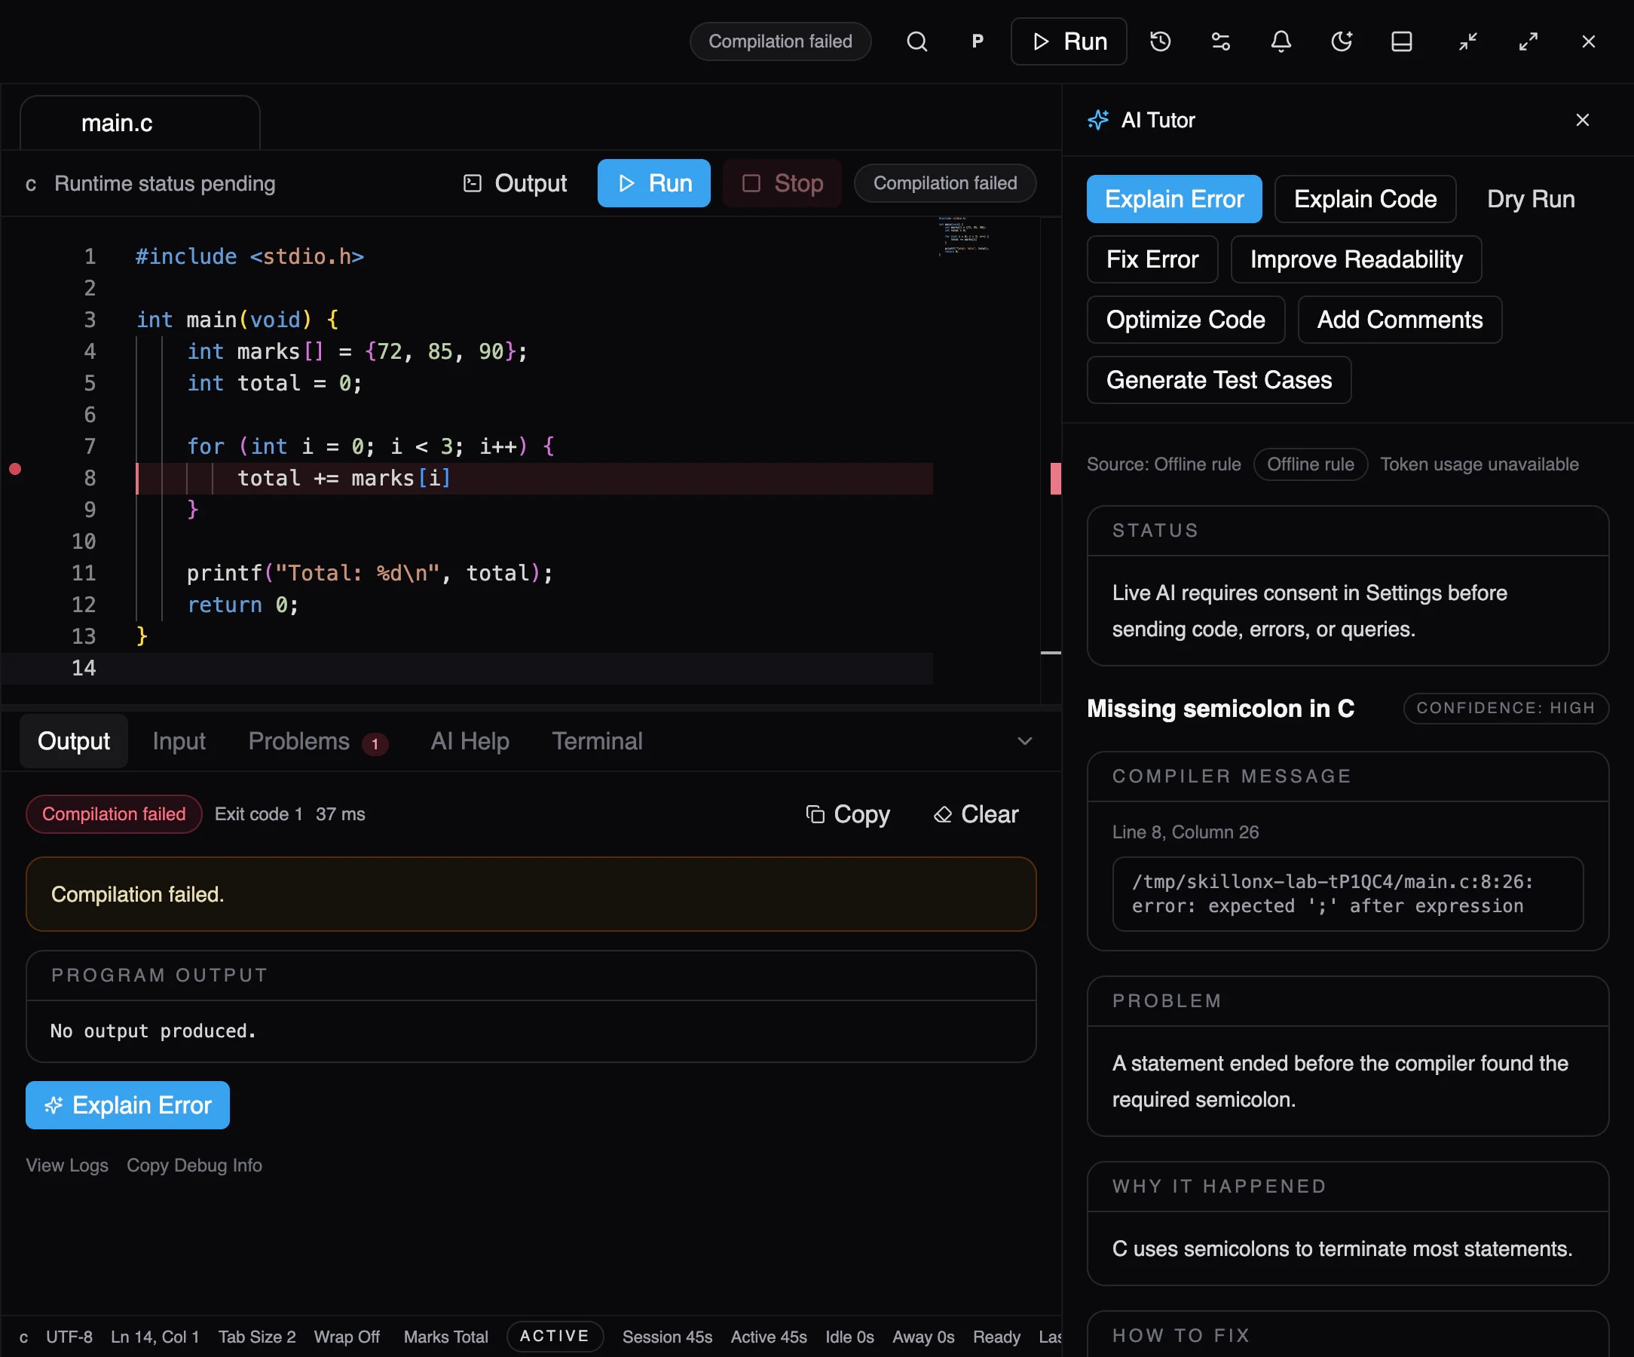The width and height of the screenshot is (1634, 1357).
Task: Click UTF-8 encoding in status bar
Action: tap(69, 1337)
